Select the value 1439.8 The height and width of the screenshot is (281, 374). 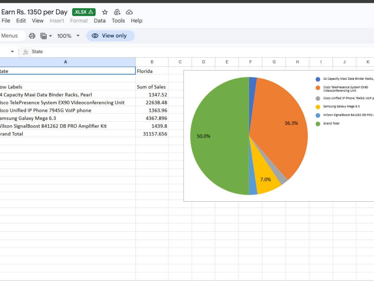[152, 126]
